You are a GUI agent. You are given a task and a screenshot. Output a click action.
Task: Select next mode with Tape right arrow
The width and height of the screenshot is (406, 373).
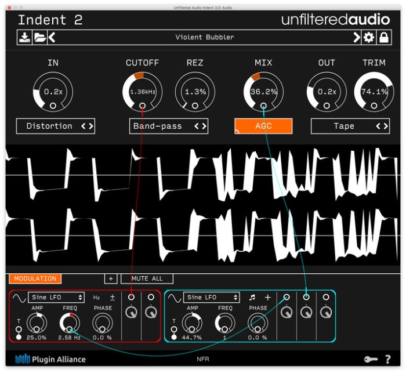pyautogui.click(x=386, y=126)
